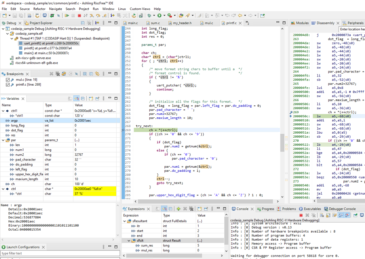The image size is (365, 259).
Task: Switch to the Modules tab
Action: pos(300,23)
